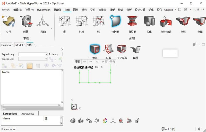The image size is (206, 132).
Task: Select the 测量 (Measure) tool
Action: point(26,21)
